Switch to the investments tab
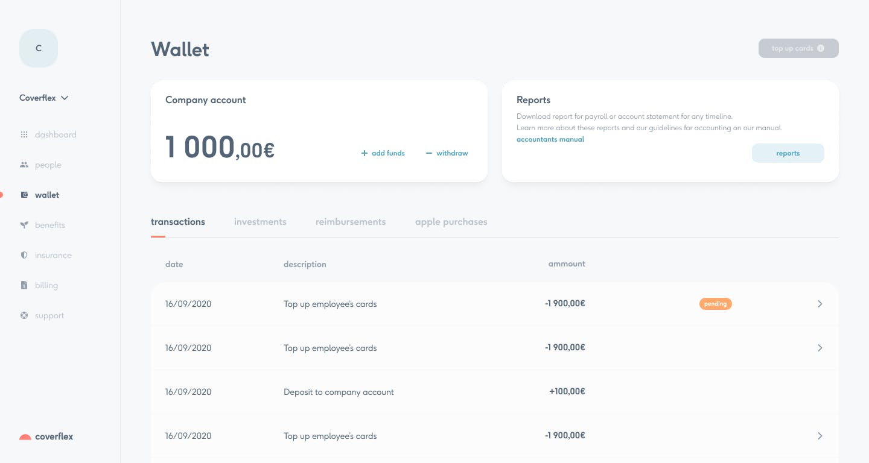The image size is (869, 463). pyautogui.click(x=260, y=222)
